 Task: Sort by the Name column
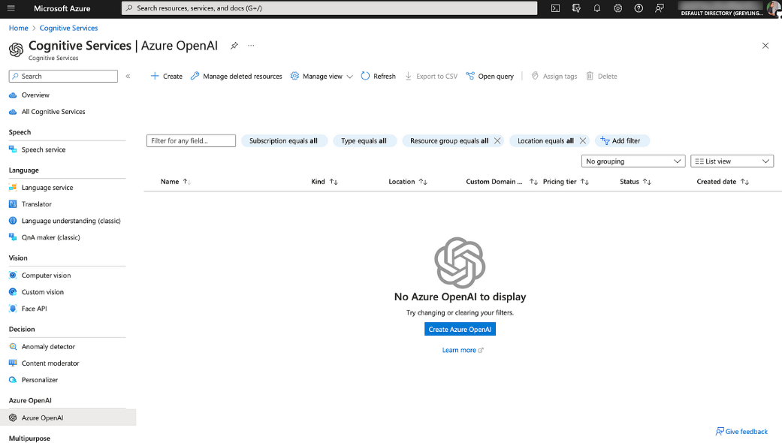pos(175,182)
